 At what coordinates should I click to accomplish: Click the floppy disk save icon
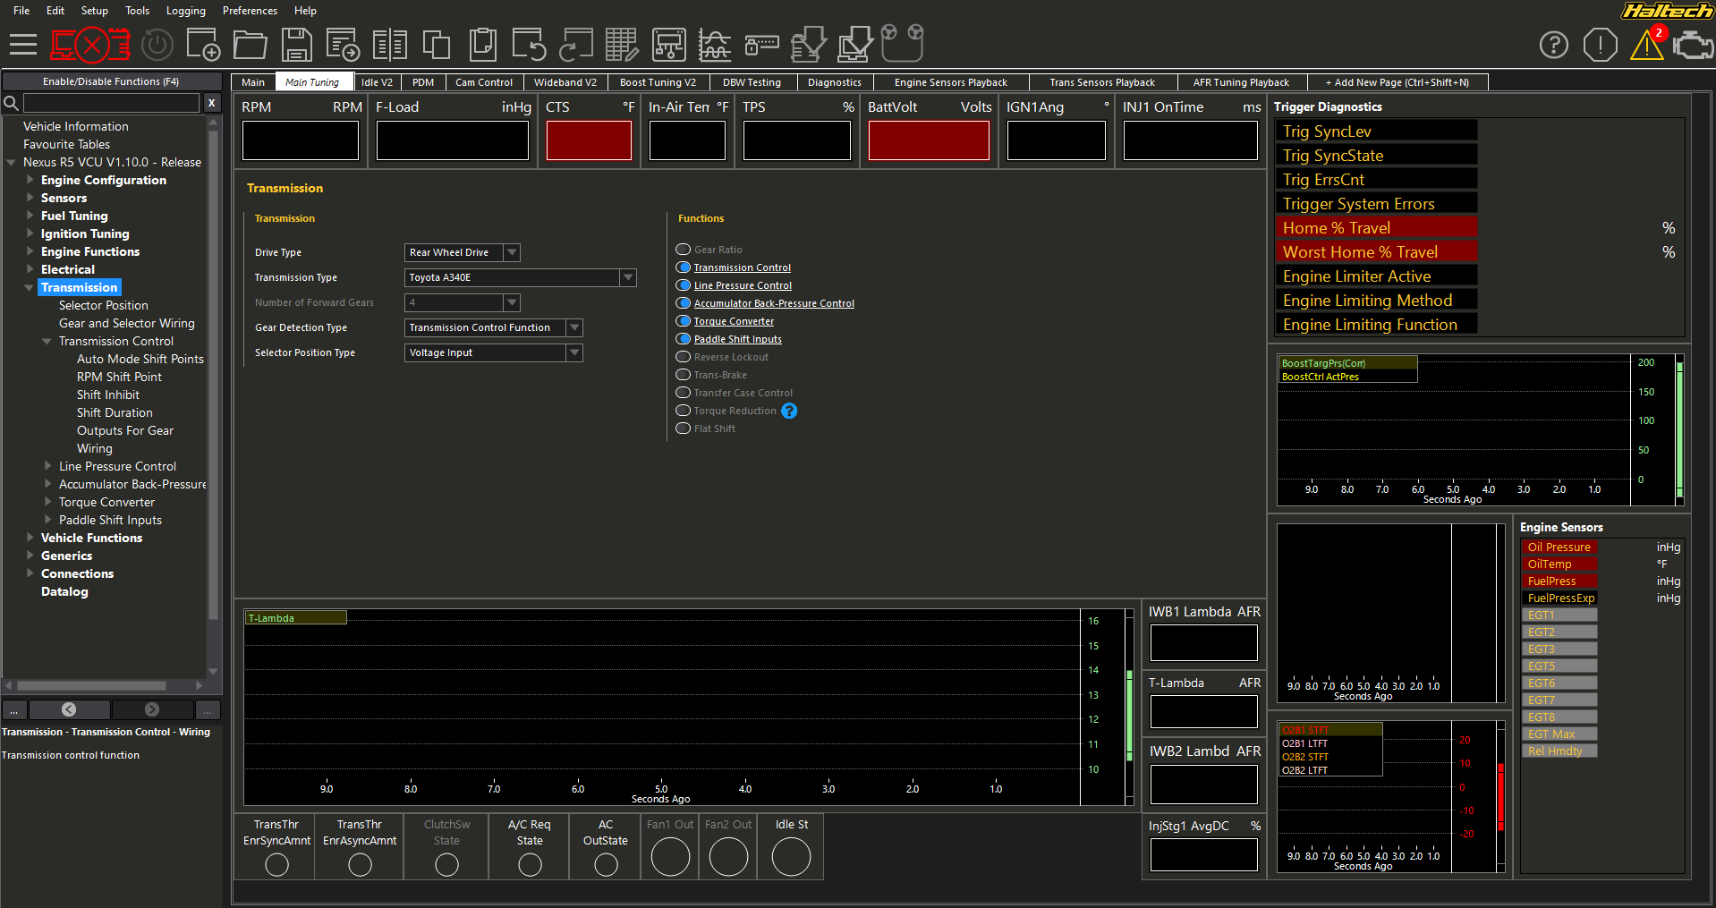296,45
